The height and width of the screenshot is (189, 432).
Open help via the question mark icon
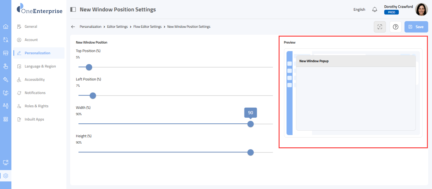[x=395, y=27]
